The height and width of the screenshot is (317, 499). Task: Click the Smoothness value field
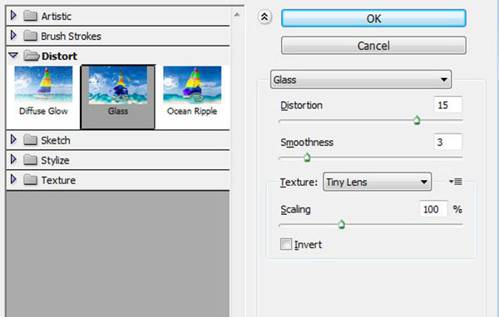[x=448, y=142]
